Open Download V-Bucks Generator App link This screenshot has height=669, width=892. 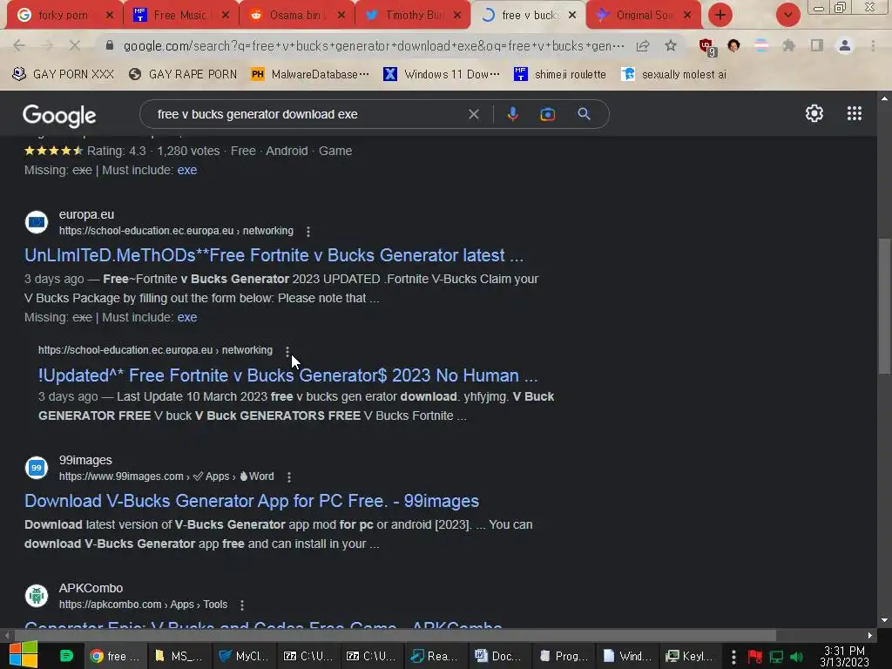click(x=252, y=501)
